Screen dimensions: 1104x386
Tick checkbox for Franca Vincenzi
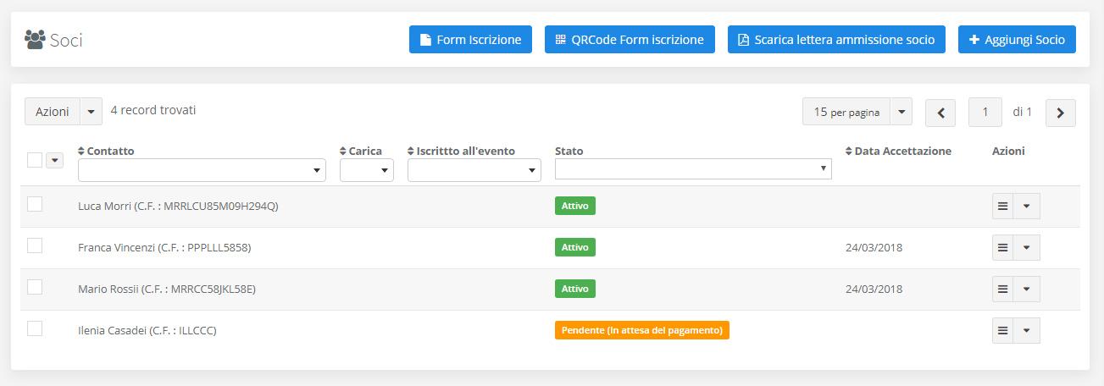pyautogui.click(x=35, y=245)
